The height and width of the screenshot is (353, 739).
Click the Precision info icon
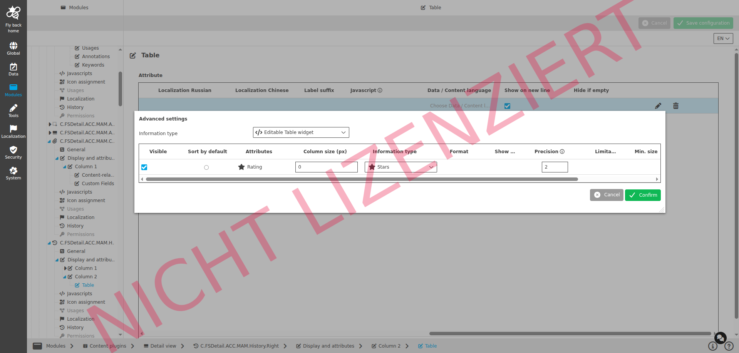(x=562, y=152)
